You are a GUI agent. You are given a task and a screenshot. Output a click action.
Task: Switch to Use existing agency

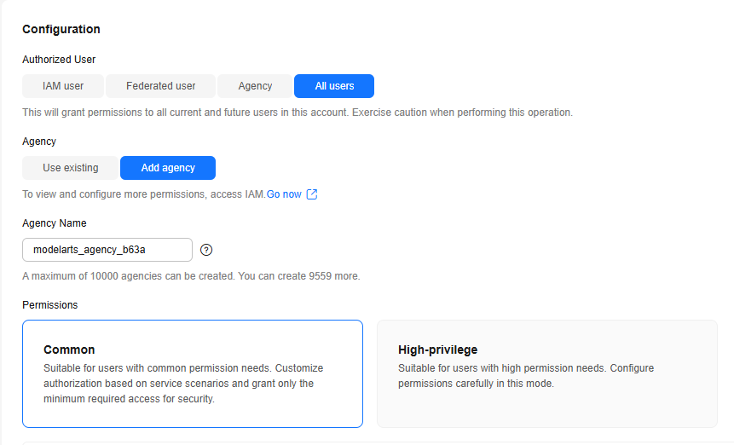pos(70,168)
